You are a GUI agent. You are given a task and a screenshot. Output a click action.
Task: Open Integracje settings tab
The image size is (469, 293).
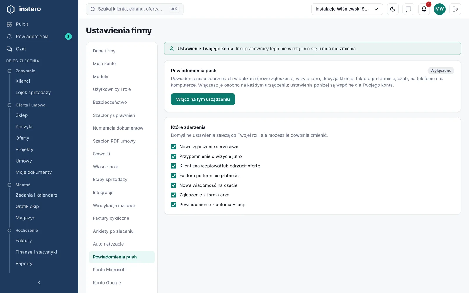[x=122, y=193]
